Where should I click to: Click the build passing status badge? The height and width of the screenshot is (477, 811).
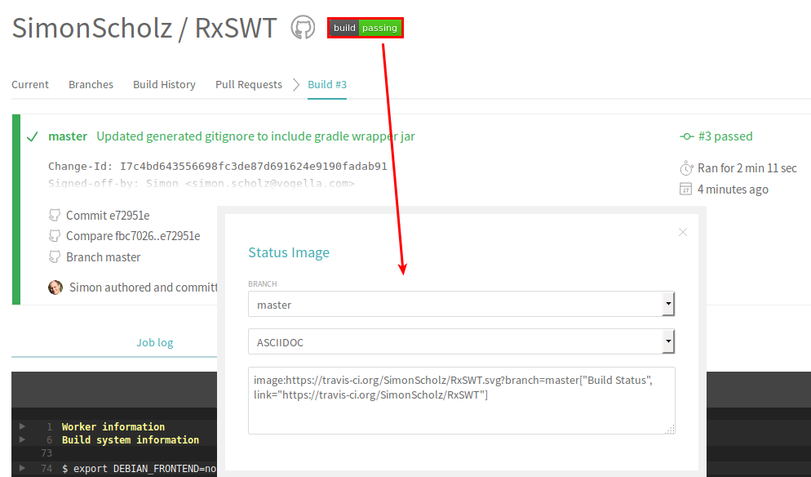(366, 28)
